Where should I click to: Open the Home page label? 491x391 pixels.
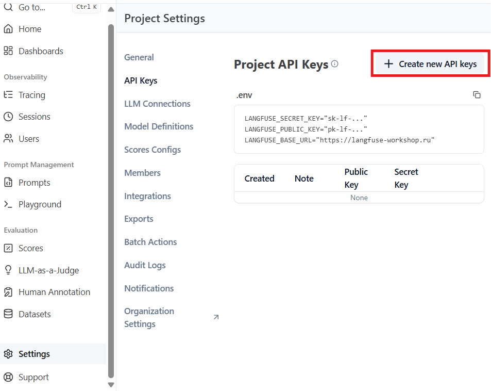pyautogui.click(x=30, y=29)
